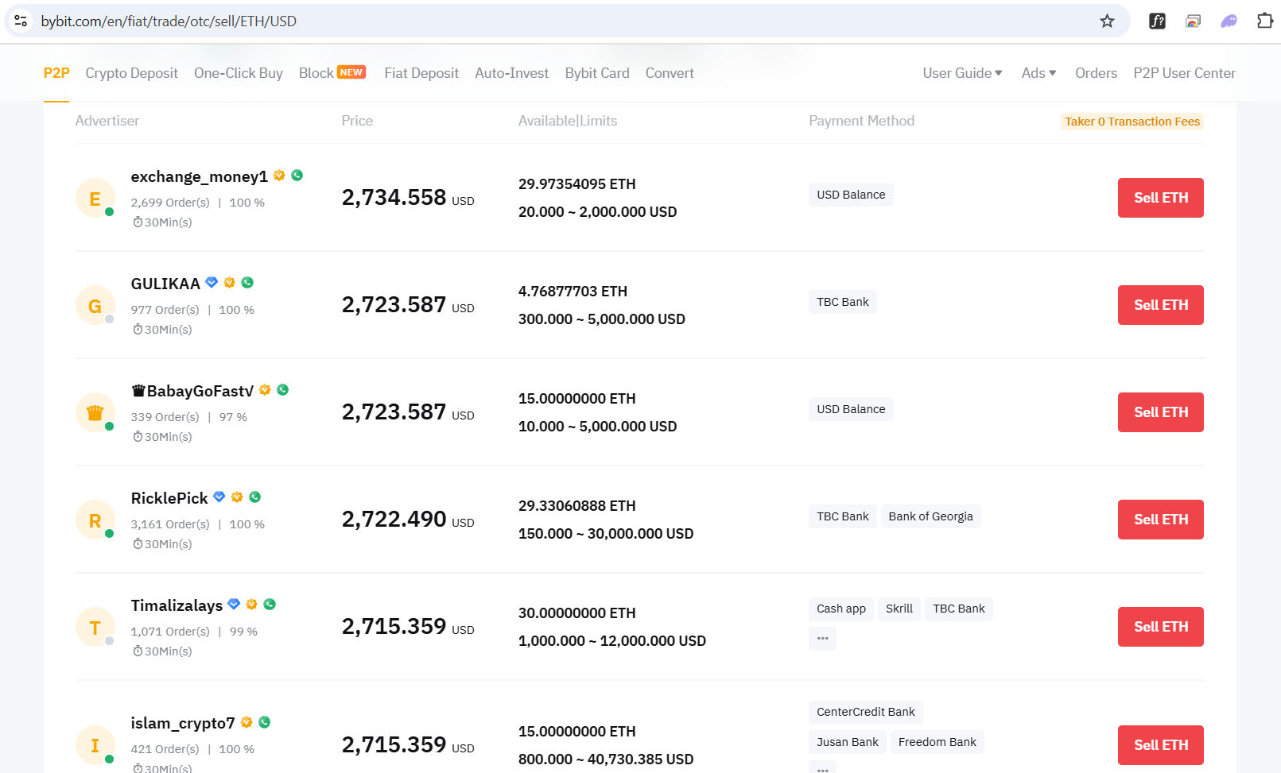Expand the Ads dropdown menu

click(1038, 73)
